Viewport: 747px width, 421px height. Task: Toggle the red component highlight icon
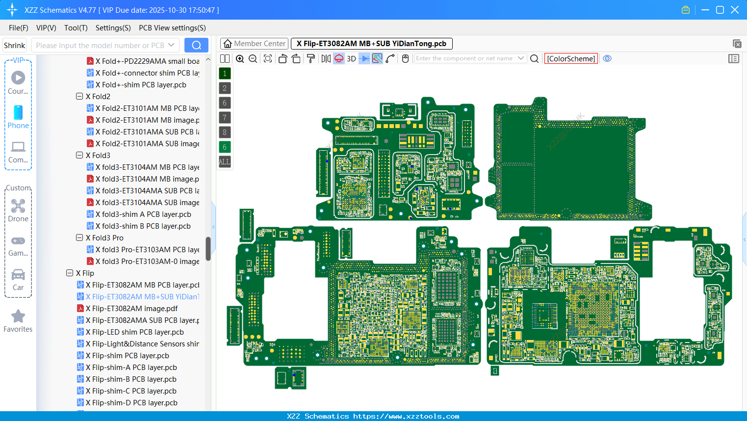[339, 58]
